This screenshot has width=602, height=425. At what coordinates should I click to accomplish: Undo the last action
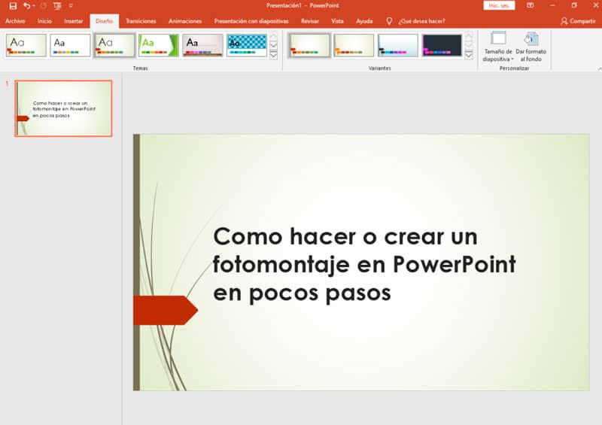pos(26,6)
